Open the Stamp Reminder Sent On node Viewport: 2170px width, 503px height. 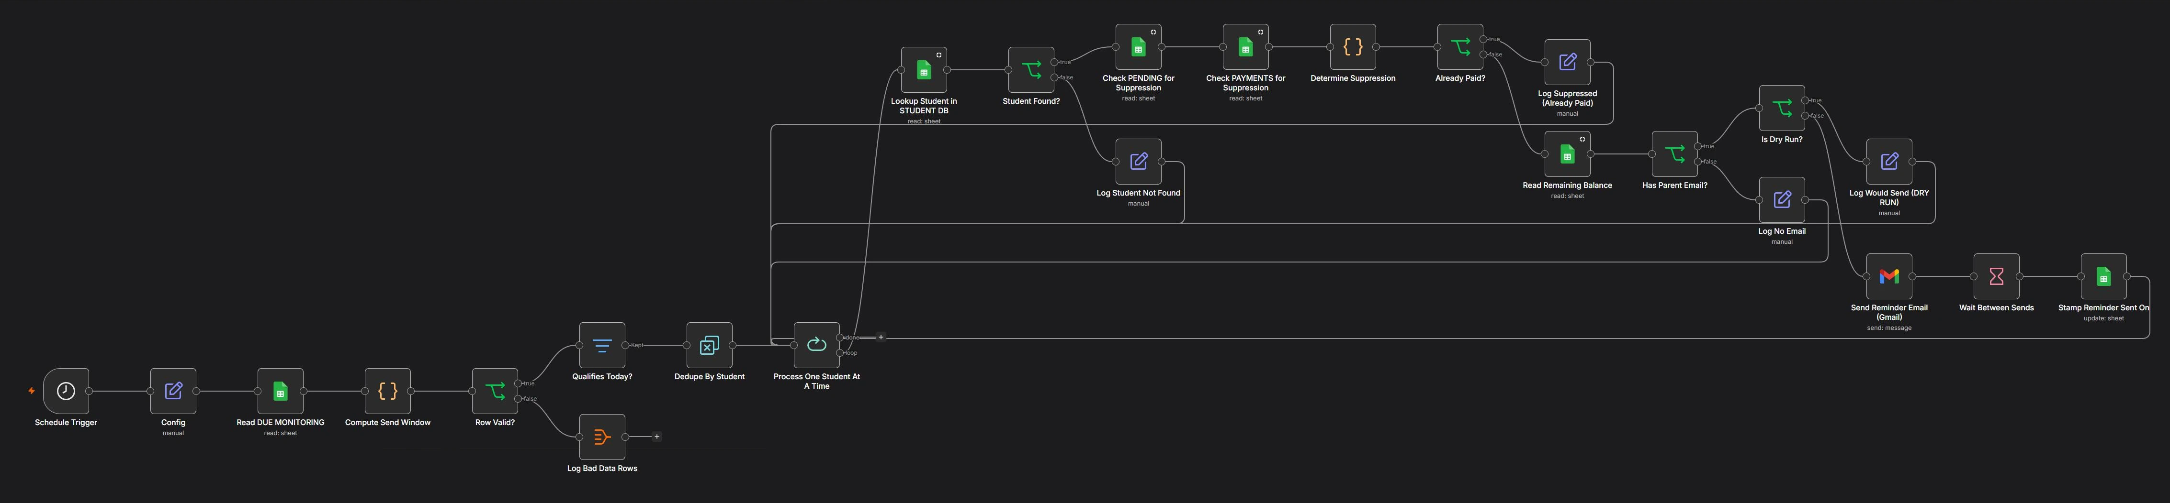click(x=2103, y=276)
